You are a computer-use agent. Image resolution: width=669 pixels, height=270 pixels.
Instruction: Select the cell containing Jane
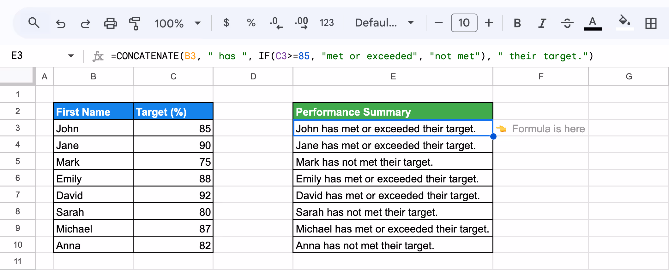pyautogui.click(x=93, y=145)
